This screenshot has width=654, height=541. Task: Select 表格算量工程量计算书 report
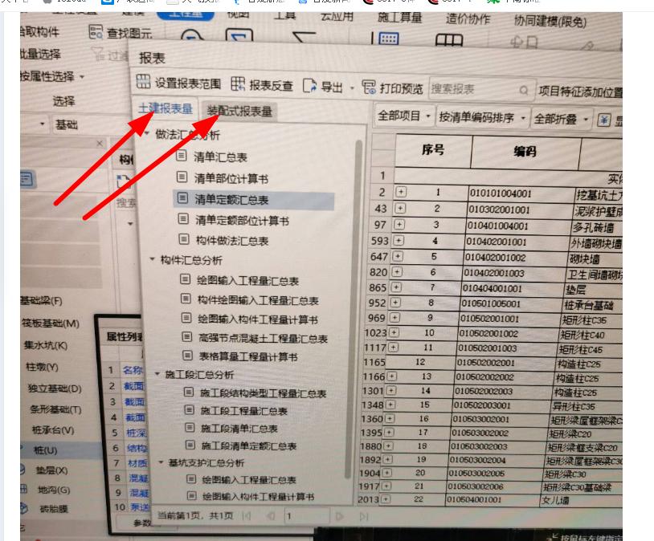click(248, 356)
